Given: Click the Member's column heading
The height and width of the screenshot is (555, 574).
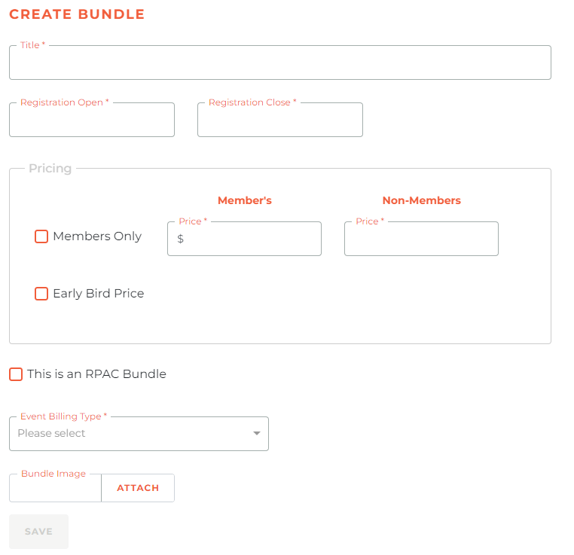Looking at the screenshot, I should (245, 200).
